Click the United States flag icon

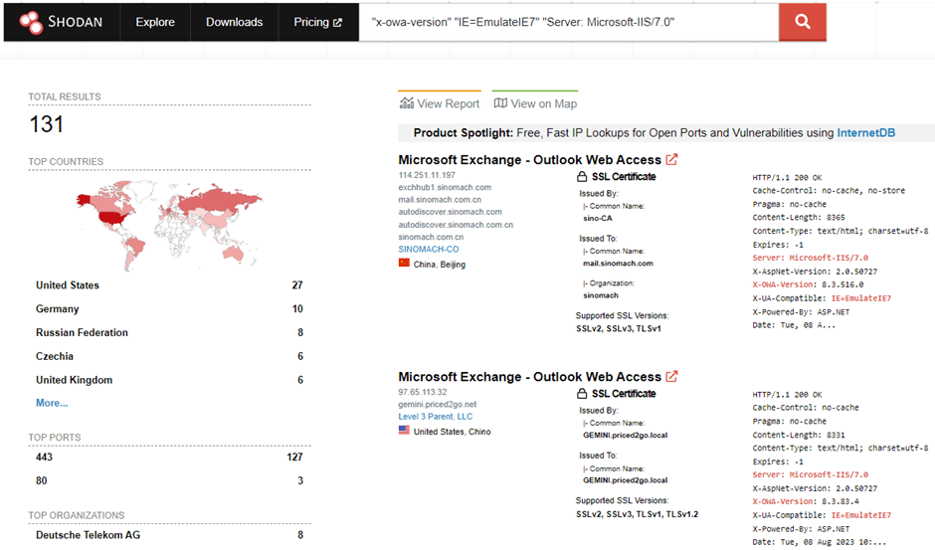click(404, 430)
